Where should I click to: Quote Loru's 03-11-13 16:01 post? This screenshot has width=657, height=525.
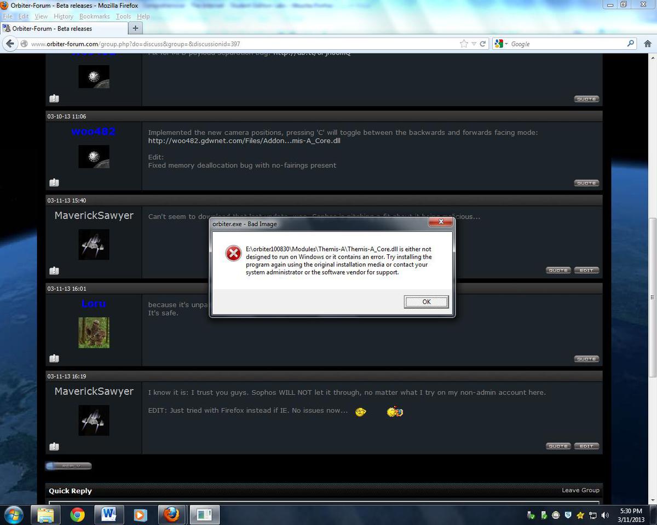[x=586, y=359]
